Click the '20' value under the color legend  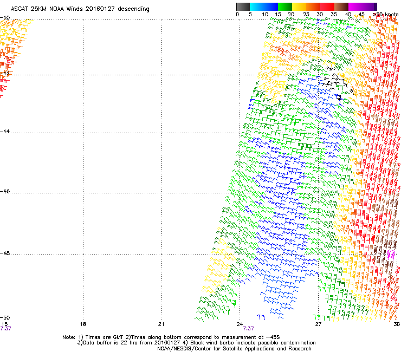point(291,15)
